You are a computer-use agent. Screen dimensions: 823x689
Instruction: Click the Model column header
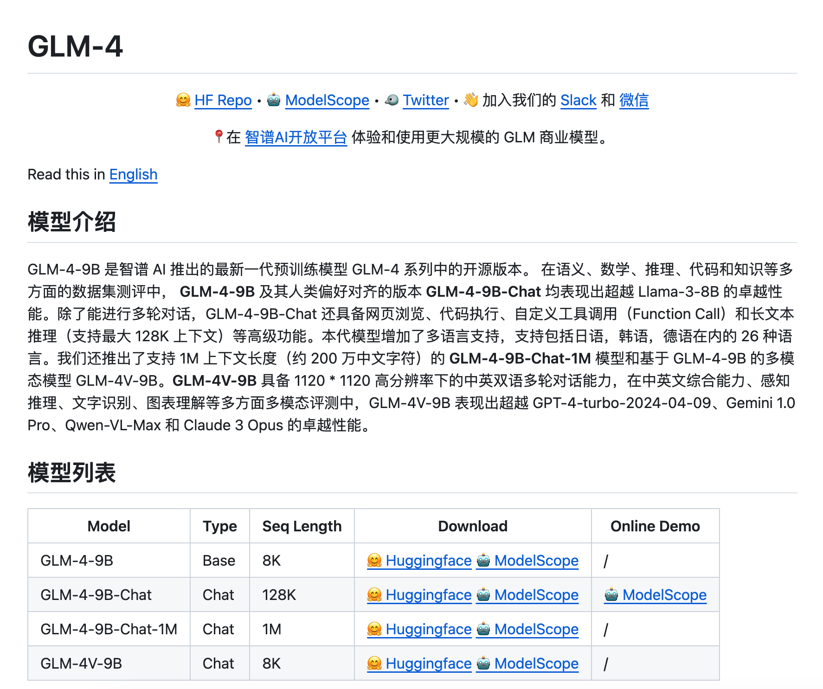(109, 526)
